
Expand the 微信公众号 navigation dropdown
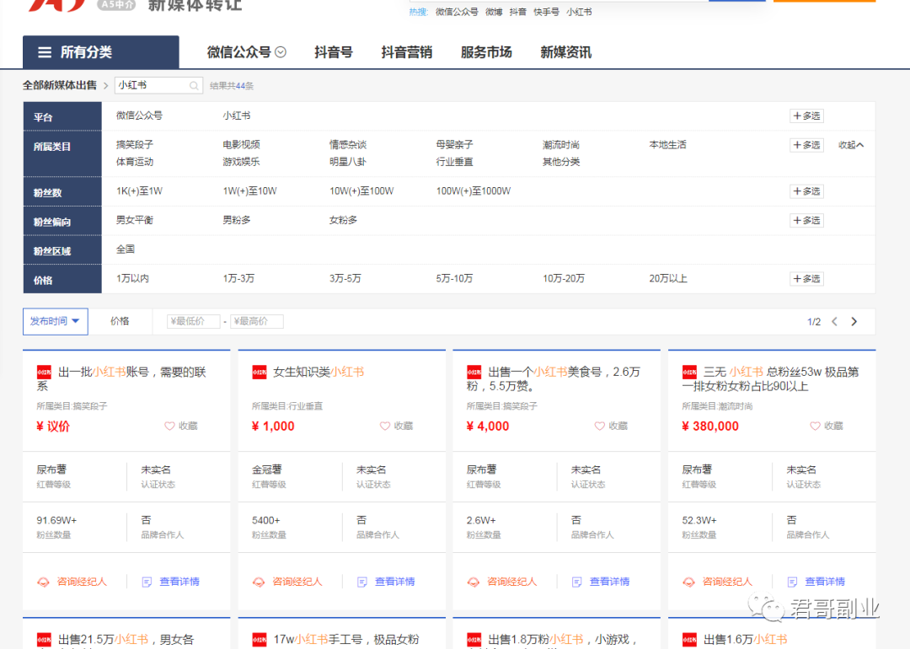point(281,52)
